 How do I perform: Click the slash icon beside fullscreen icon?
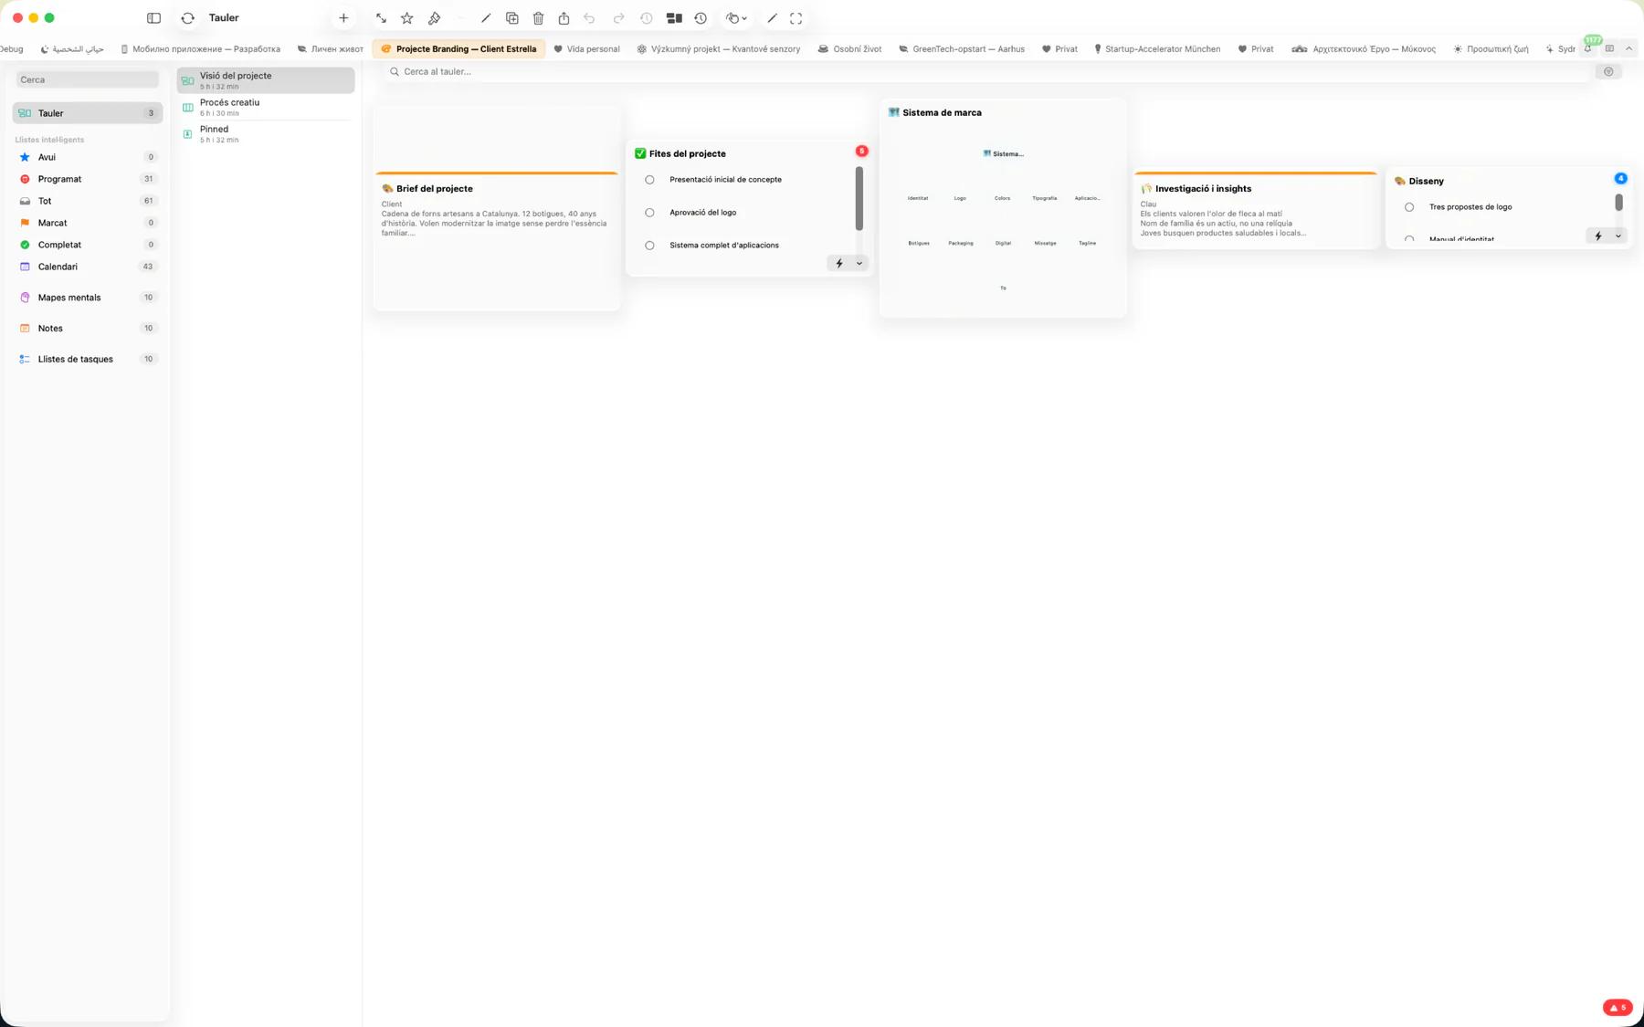tap(772, 18)
